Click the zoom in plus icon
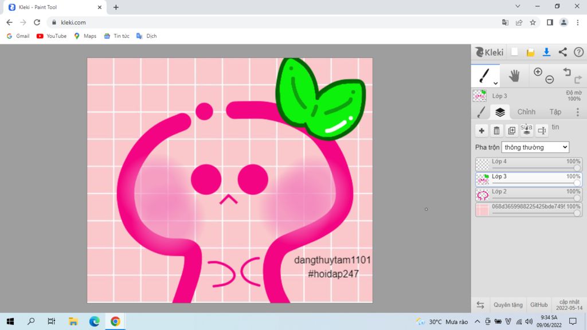587x330 pixels. point(538,72)
